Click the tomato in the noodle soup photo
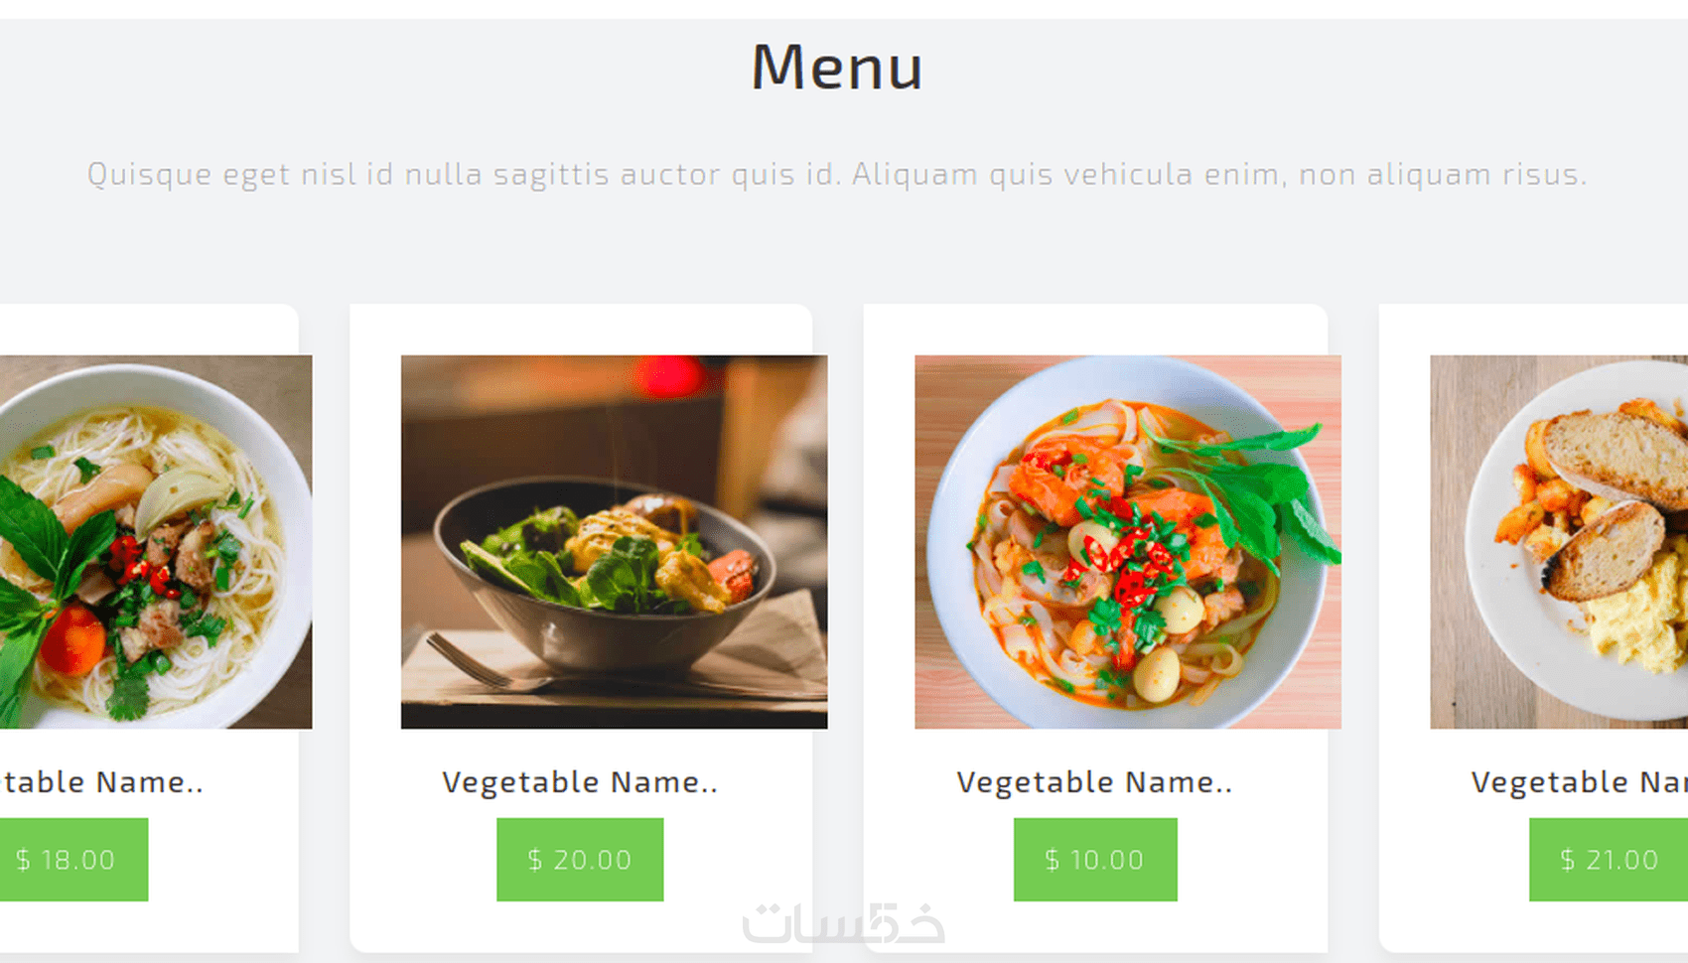 coord(72,639)
